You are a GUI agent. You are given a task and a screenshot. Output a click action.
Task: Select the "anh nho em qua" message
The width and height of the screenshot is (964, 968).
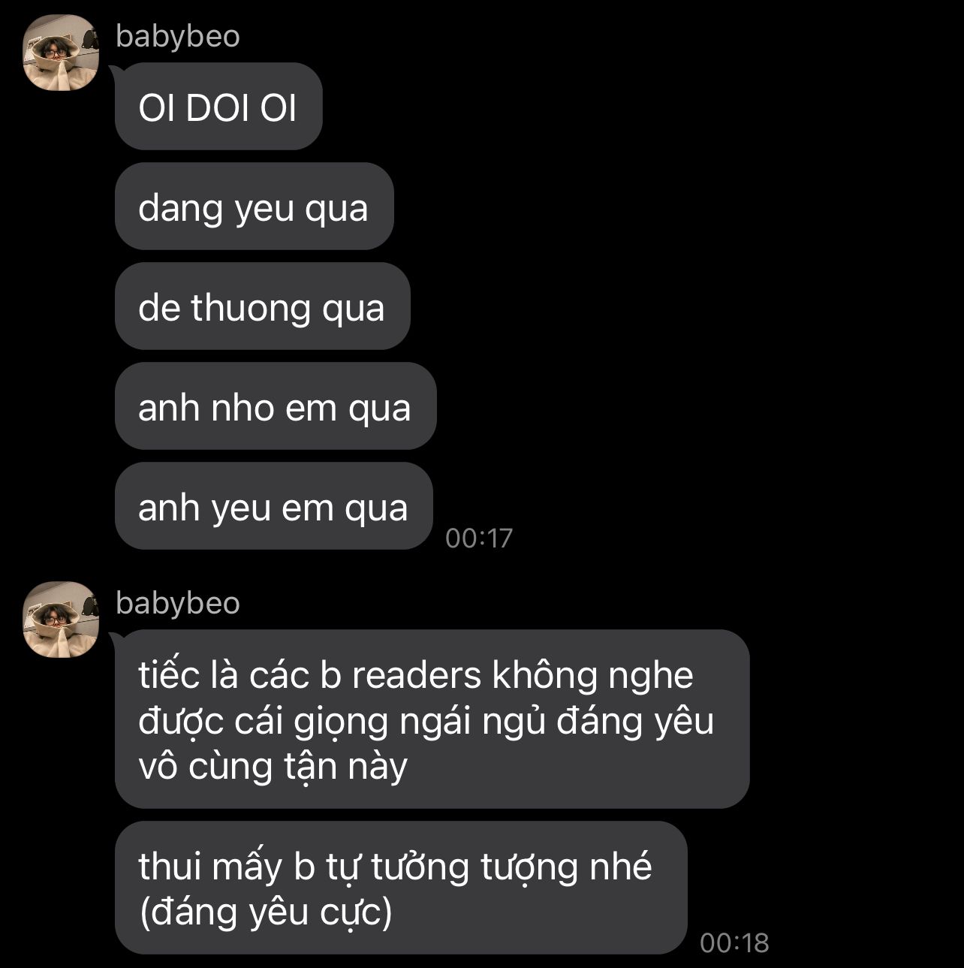pos(276,406)
